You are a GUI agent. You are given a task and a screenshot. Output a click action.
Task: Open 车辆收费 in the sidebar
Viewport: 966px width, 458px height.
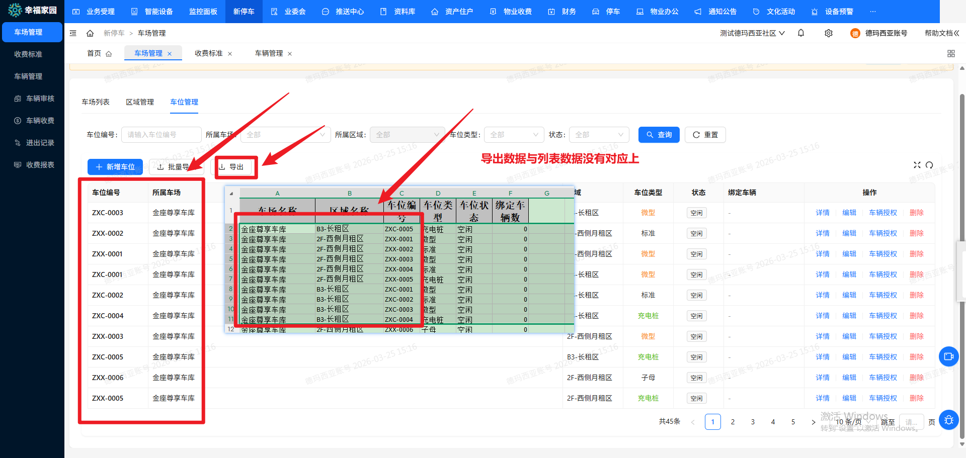pos(40,121)
